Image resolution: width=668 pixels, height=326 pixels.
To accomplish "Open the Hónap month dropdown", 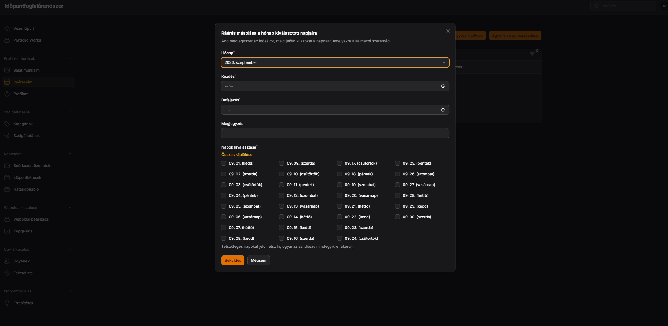I will (x=335, y=62).
